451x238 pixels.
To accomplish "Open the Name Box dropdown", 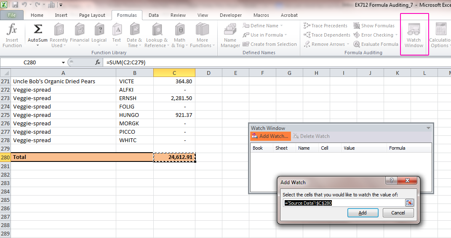I will [x=63, y=62].
